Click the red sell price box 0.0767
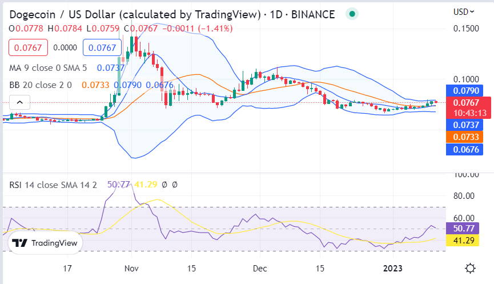 click(x=28, y=47)
